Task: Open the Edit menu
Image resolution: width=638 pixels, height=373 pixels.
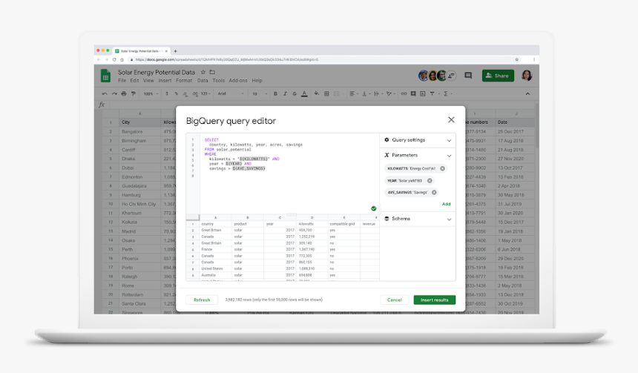Action: 134,81
